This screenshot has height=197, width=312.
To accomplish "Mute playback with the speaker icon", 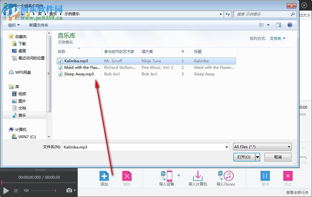I will (26, 190).
